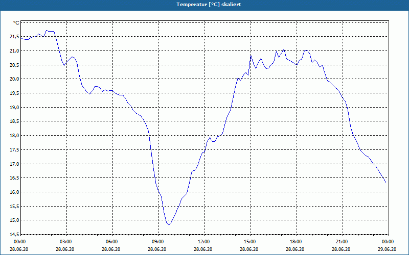Click the 18,0 y-axis value
Viewport: 409px width, 255px height.
pyautogui.click(x=14, y=136)
